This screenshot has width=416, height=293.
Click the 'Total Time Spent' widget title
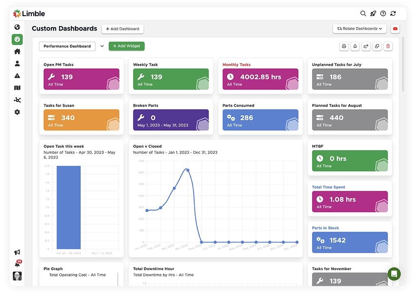328,187
